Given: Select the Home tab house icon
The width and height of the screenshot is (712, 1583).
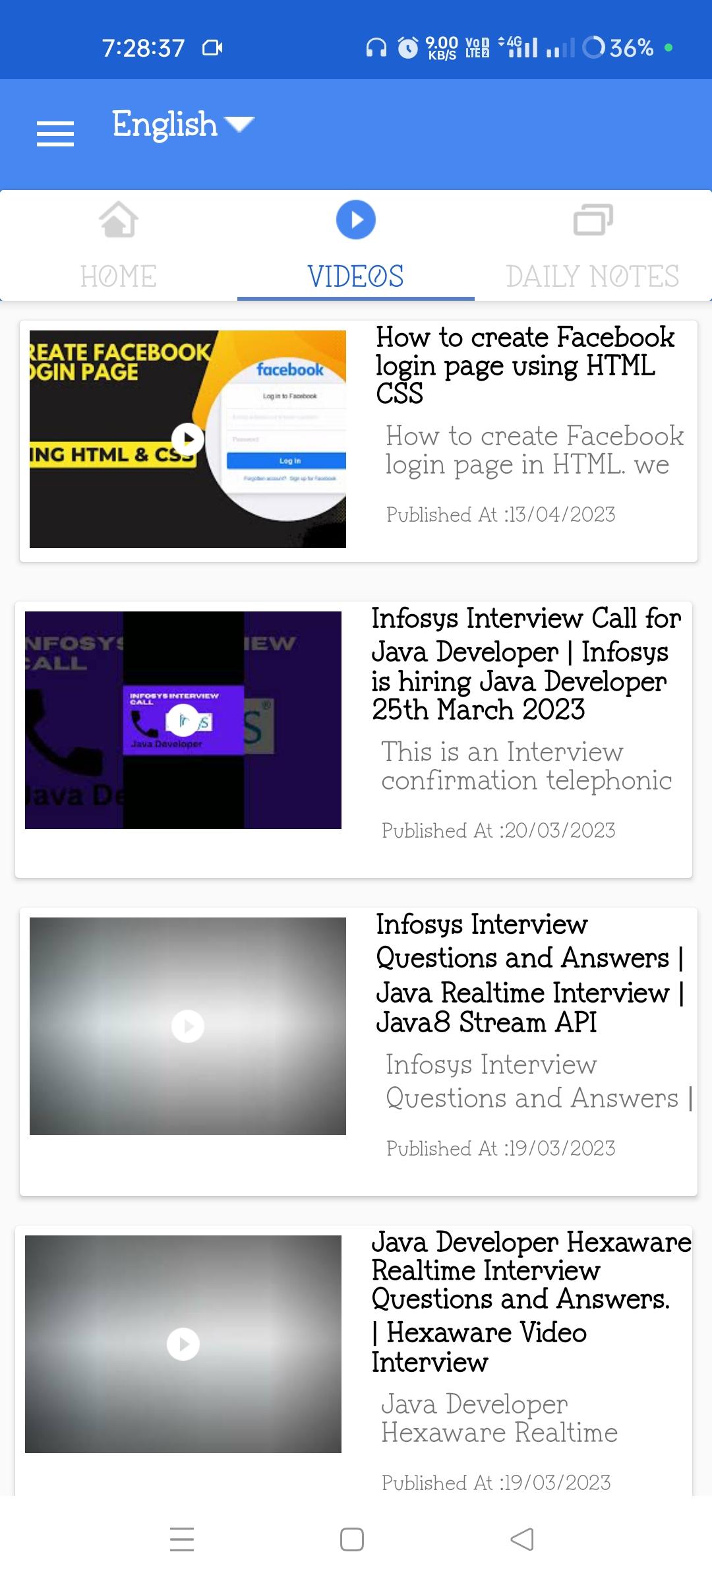Looking at the screenshot, I should click(119, 219).
